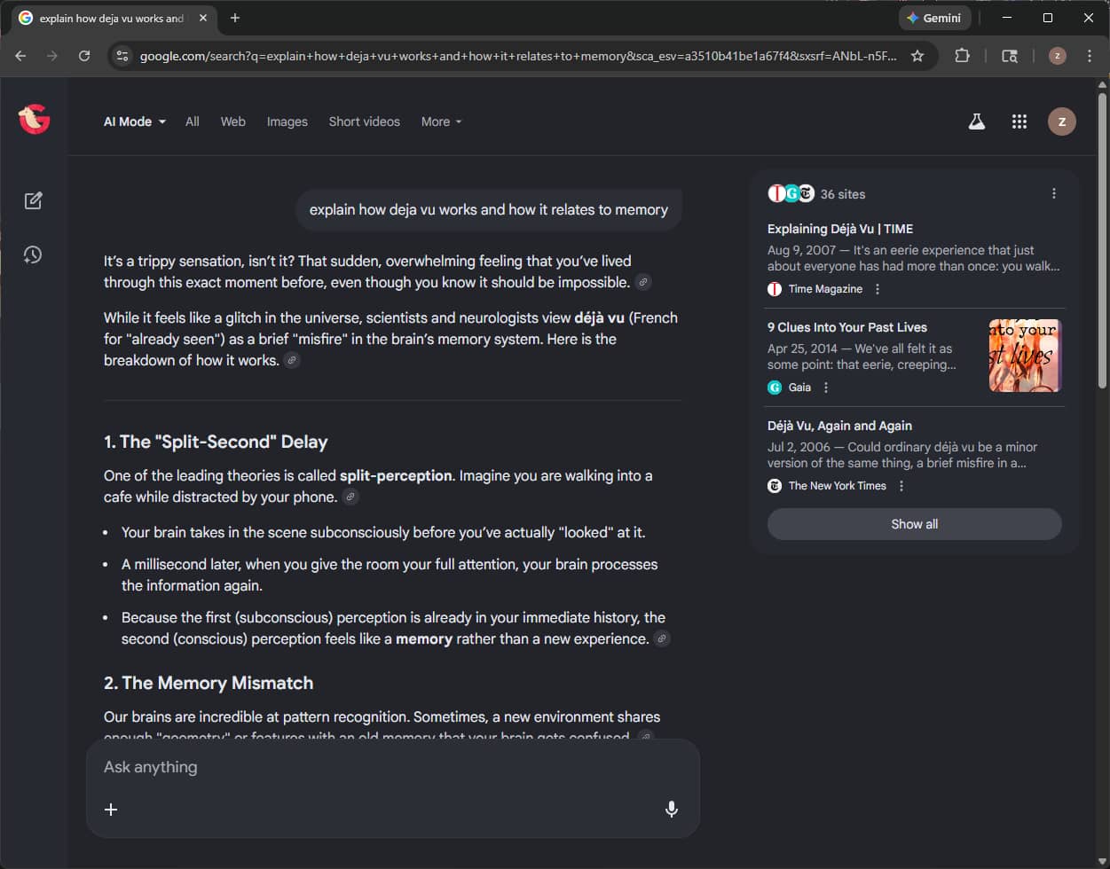Reload the page

tap(84, 55)
